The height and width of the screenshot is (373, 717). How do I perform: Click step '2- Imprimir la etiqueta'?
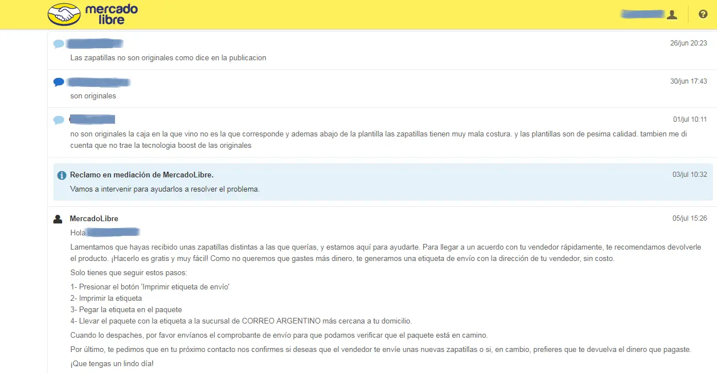106,298
